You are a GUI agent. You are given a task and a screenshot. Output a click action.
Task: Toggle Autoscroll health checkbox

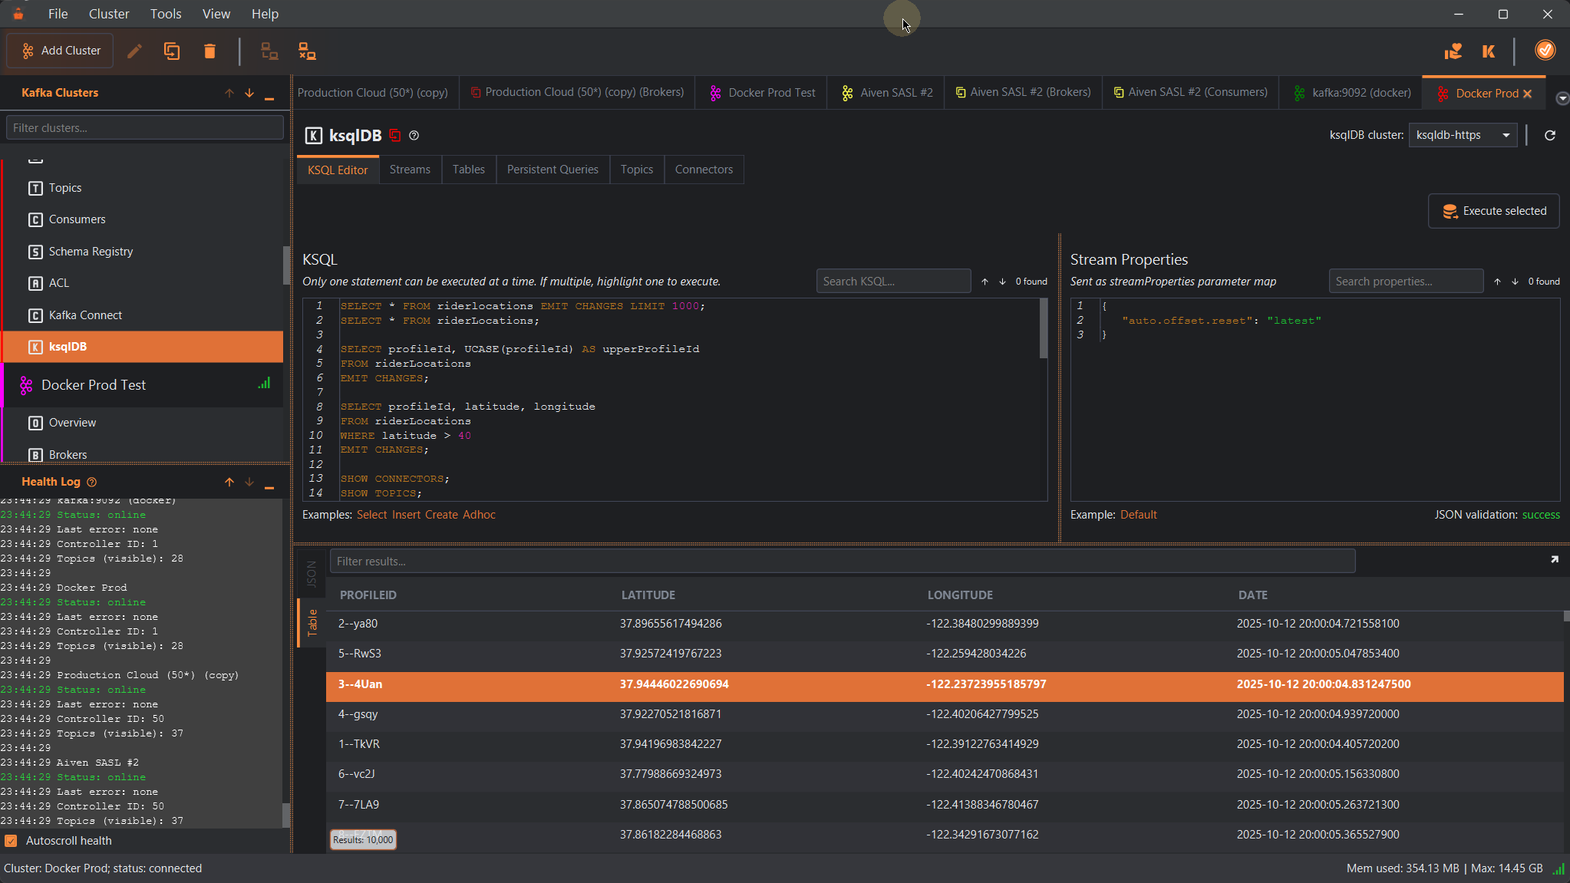point(12,840)
